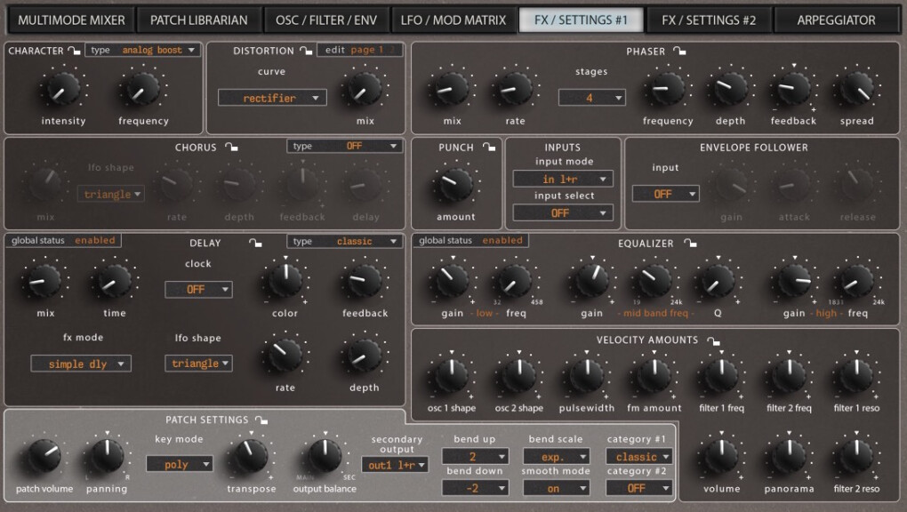Open the input mode dropdown
907x512 pixels.
click(x=563, y=179)
